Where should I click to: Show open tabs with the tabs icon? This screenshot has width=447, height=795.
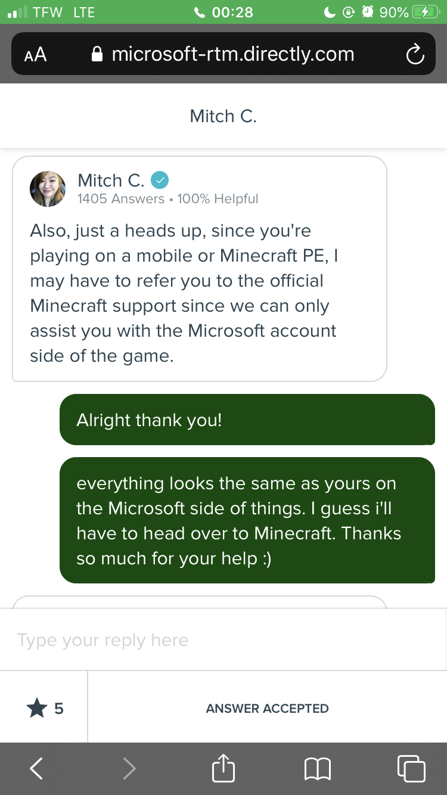point(411,768)
